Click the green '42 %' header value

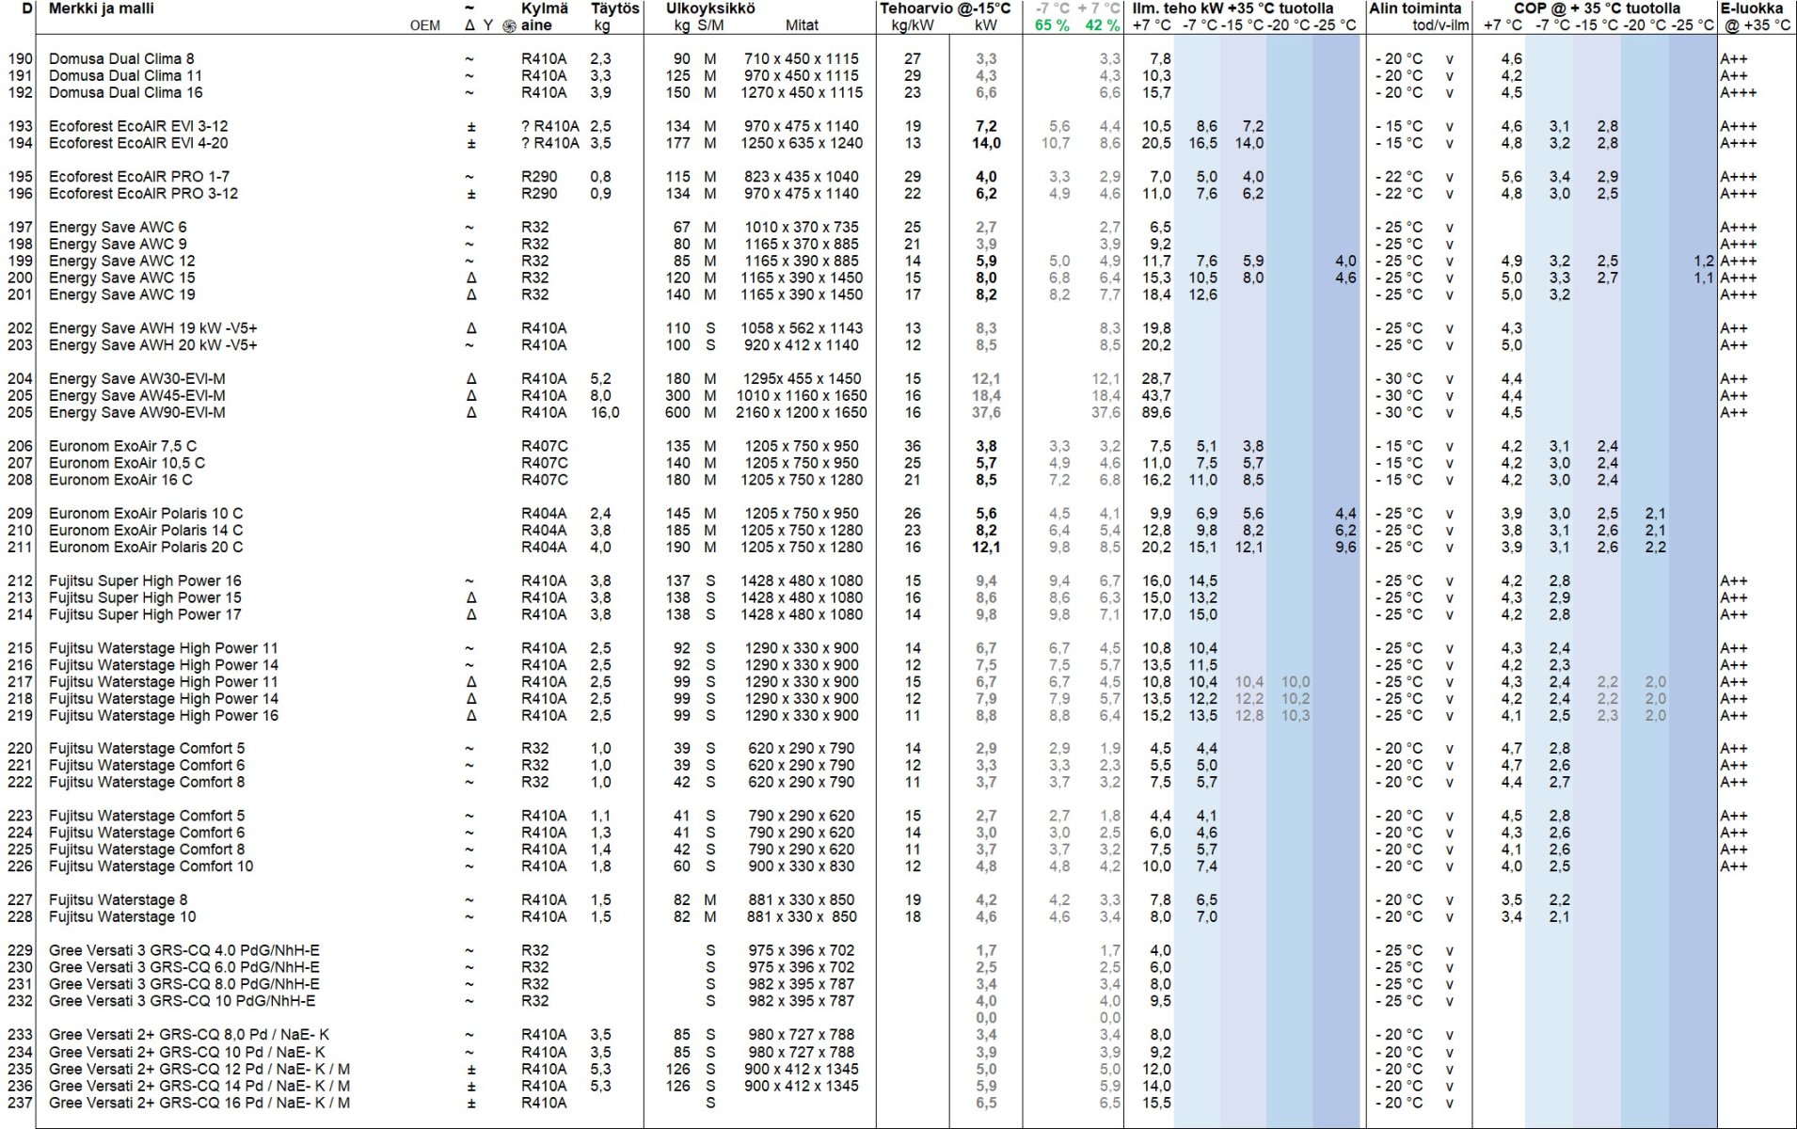[x=1102, y=25]
